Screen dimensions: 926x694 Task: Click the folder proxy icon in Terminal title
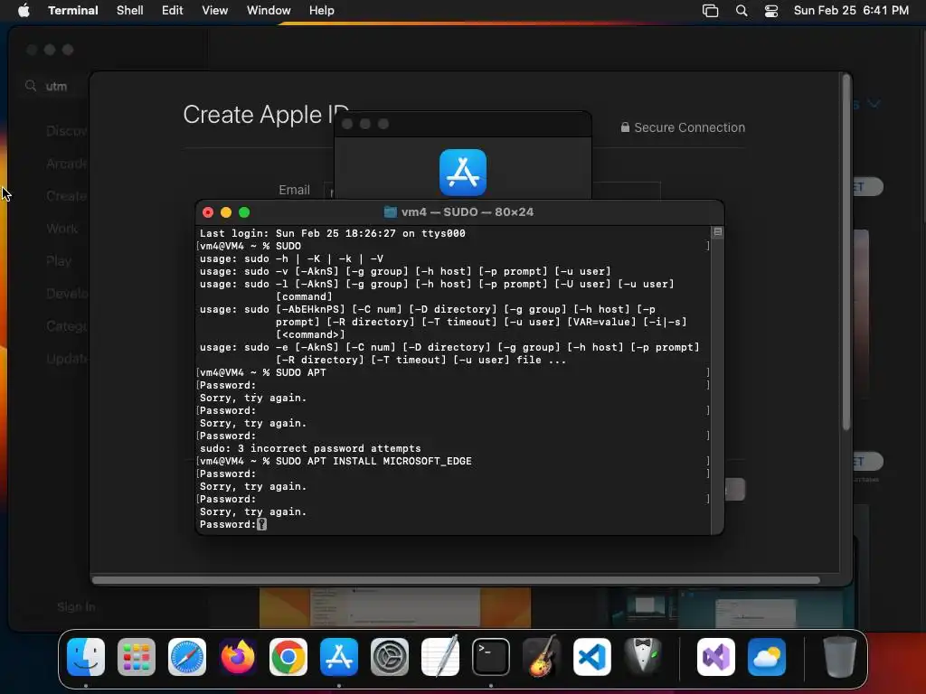point(391,211)
